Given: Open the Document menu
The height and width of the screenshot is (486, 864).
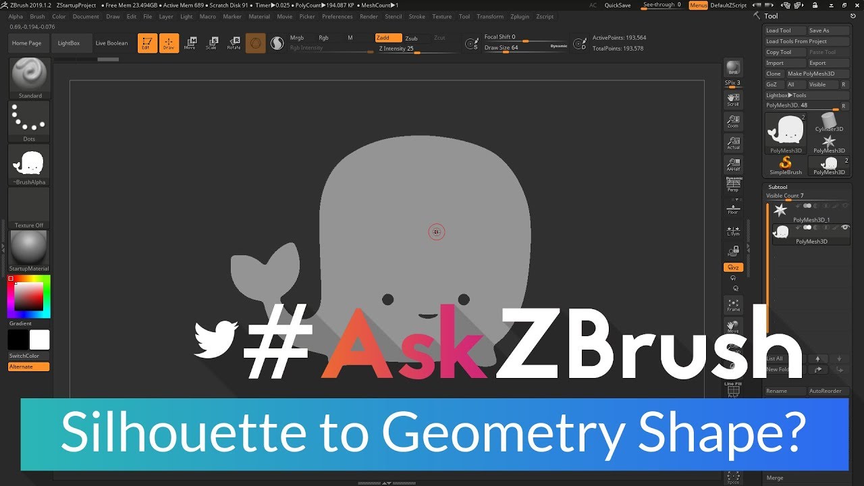Looking at the screenshot, I should (86, 16).
